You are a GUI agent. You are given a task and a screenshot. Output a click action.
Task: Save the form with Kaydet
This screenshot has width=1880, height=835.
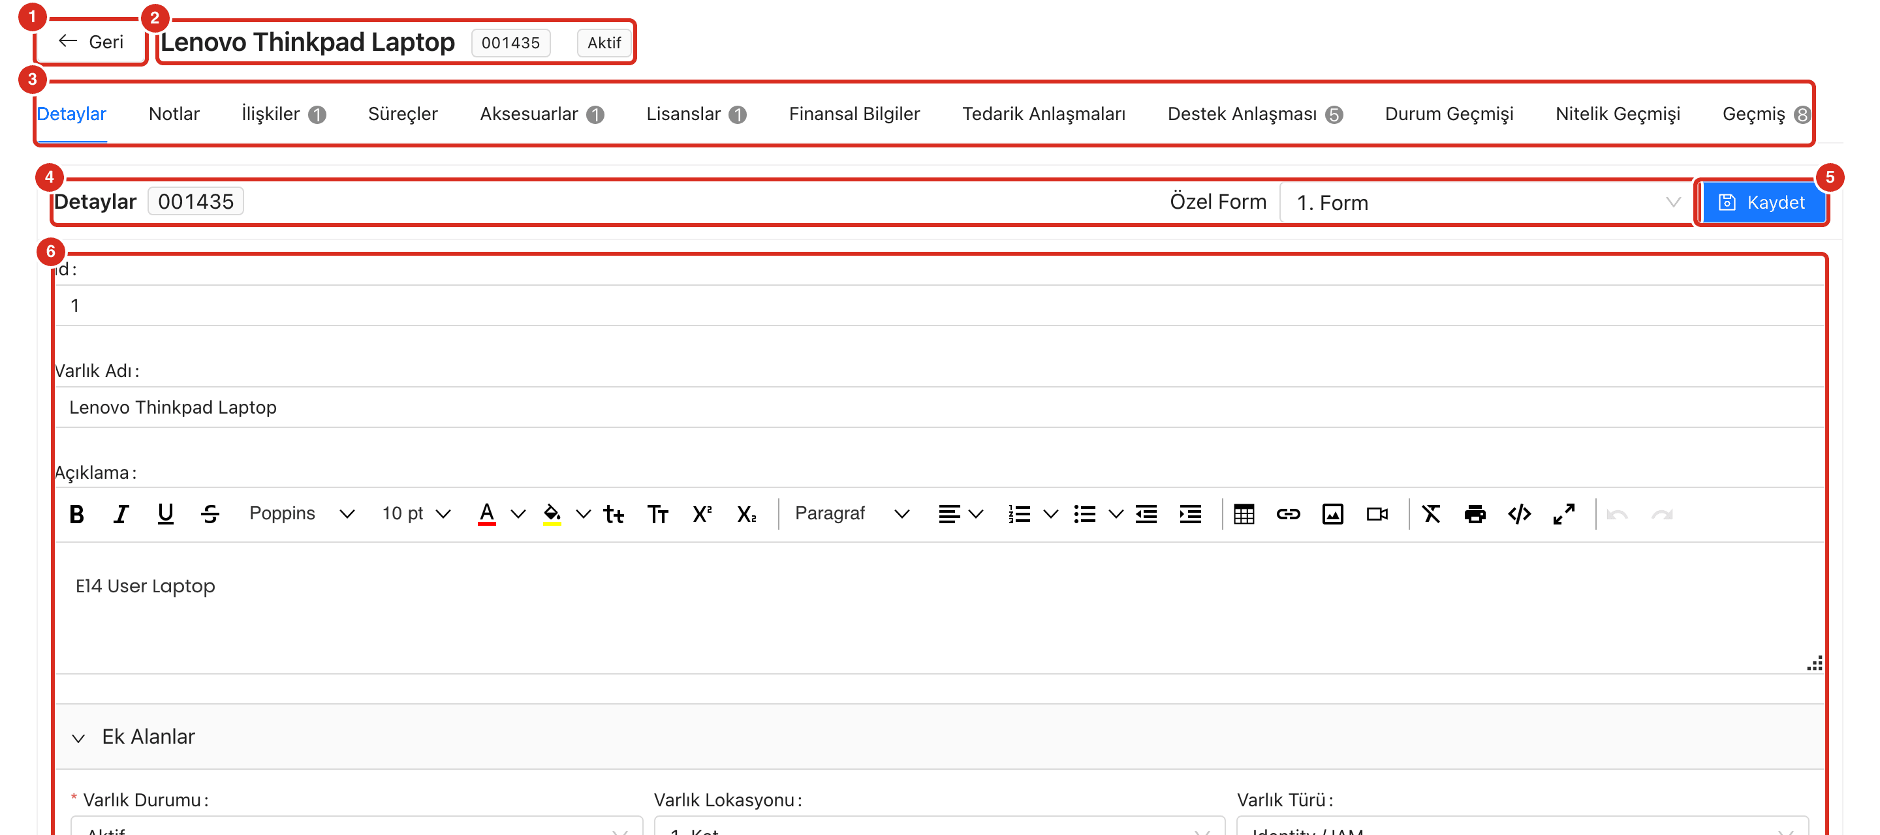pyautogui.click(x=1764, y=202)
